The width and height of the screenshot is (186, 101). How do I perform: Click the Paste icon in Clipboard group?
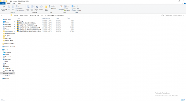pos(13,8)
